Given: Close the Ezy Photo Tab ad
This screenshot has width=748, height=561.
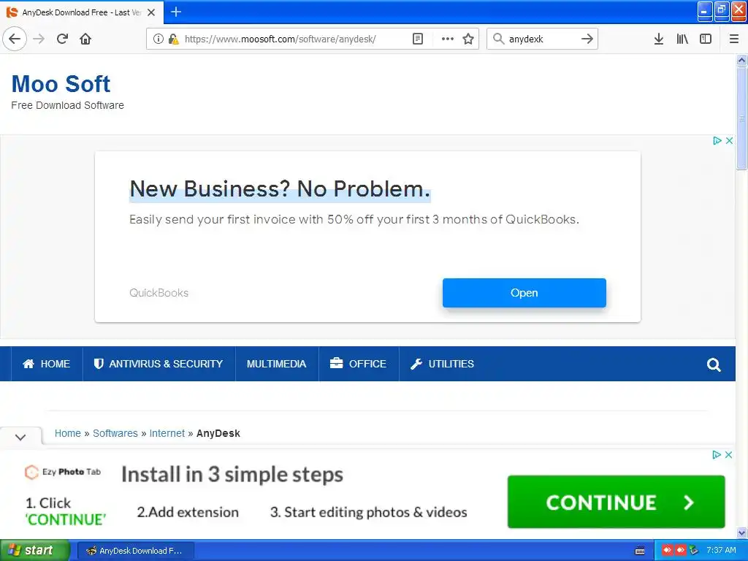Looking at the screenshot, I should point(728,454).
